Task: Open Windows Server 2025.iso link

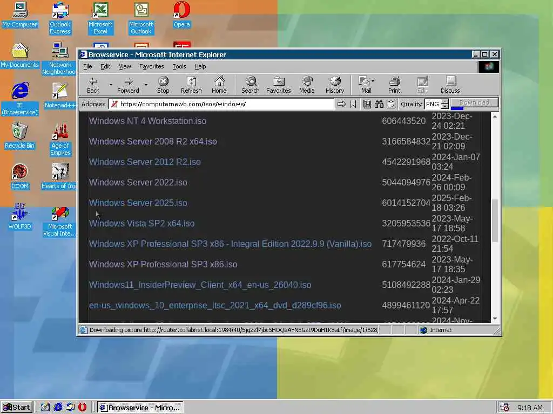Action: 138,203
